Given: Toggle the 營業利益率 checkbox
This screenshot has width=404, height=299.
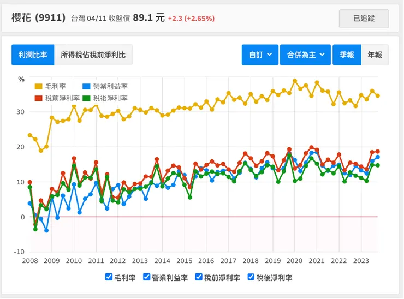Looking at the screenshot, I should click(x=147, y=277).
